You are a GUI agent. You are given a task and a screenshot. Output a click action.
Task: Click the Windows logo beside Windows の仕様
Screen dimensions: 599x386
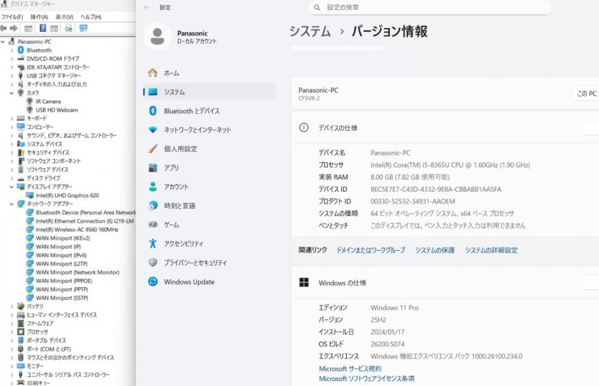coord(304,282)
